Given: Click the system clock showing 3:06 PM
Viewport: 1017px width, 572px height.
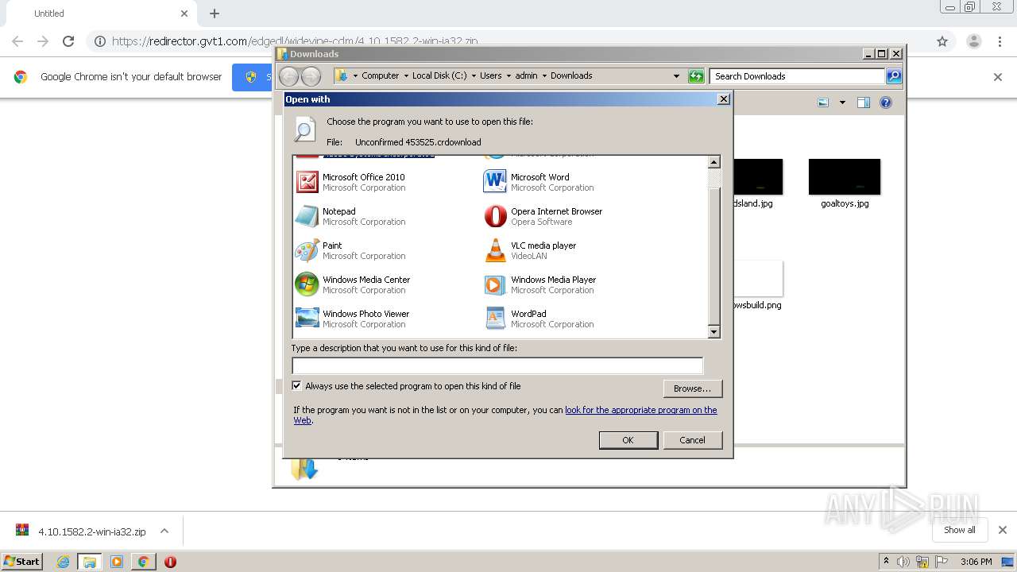Looking at the screenshot, I should point(976,562).
